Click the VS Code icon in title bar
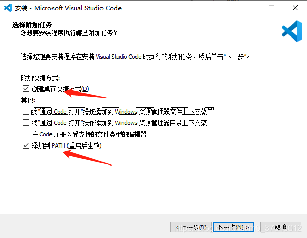The width and height of the screenshot is (307, 238). pos(8,8)
